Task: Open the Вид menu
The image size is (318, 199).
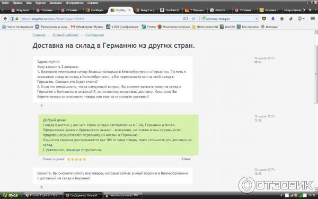Action: tap(29, 3)
